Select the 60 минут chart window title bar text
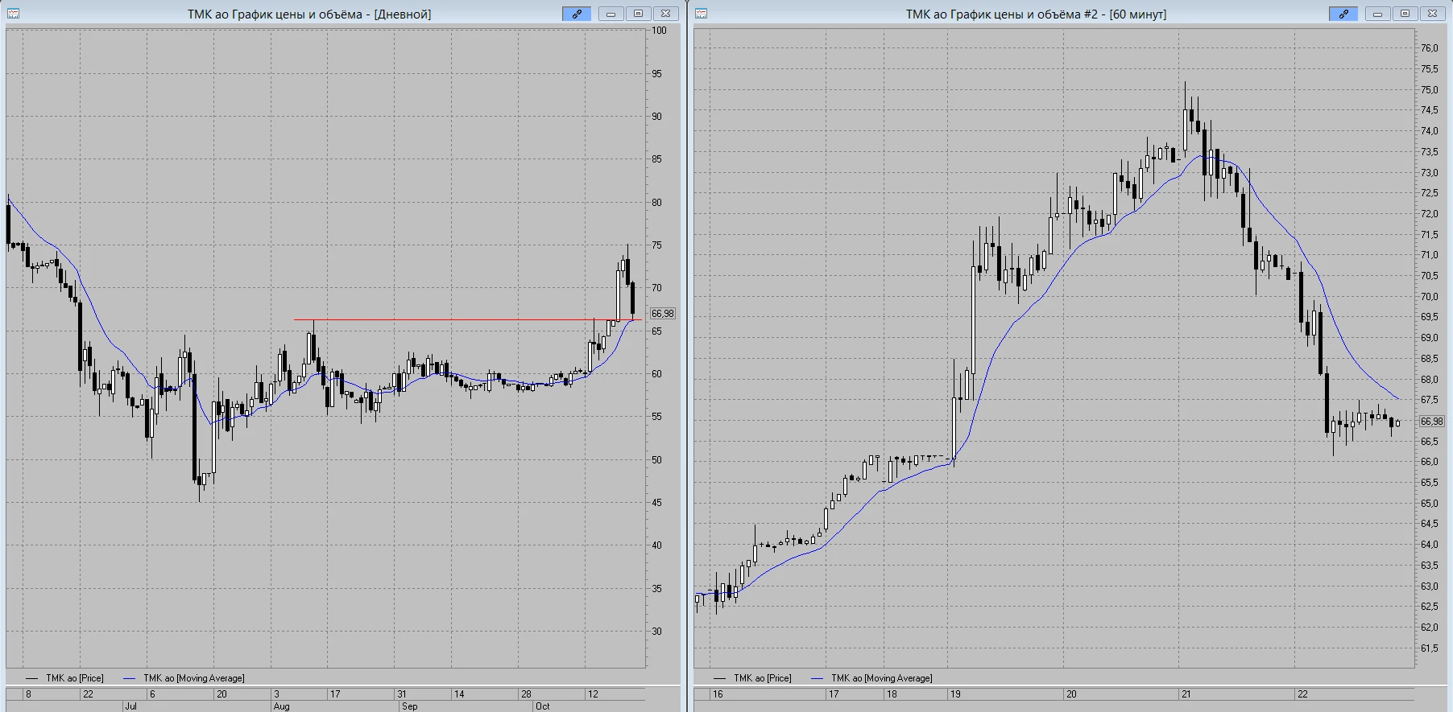1453x712 pixels. [x=1036, y=14]
